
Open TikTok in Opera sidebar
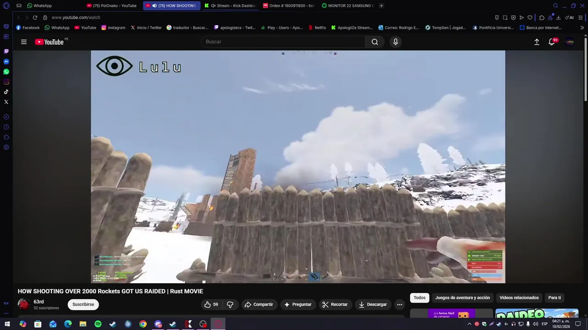pyautogui.click(x=6, y=92)
